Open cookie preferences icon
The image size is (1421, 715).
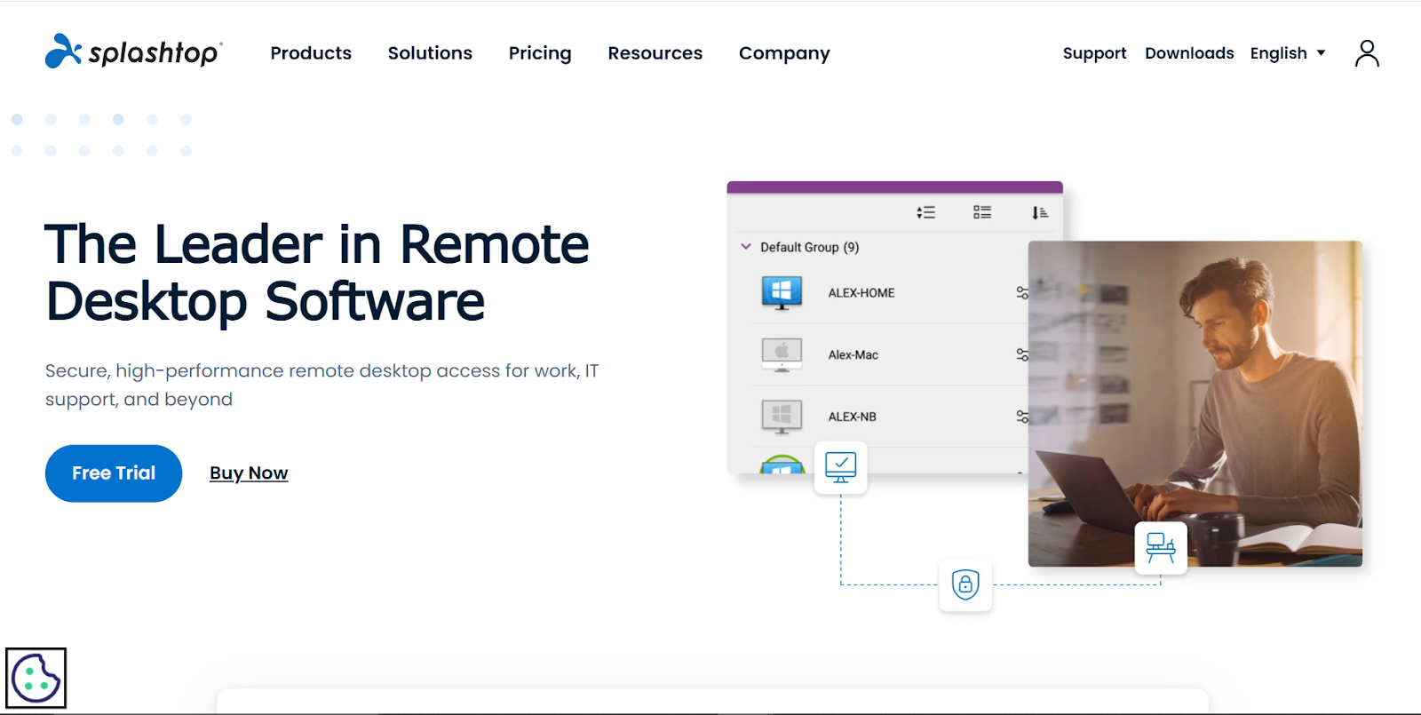coord(36,679)
